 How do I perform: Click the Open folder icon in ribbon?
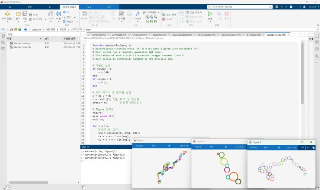[x=18, y=14]
